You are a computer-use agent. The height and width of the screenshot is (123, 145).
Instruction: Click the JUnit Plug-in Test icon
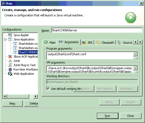[10, 65]
